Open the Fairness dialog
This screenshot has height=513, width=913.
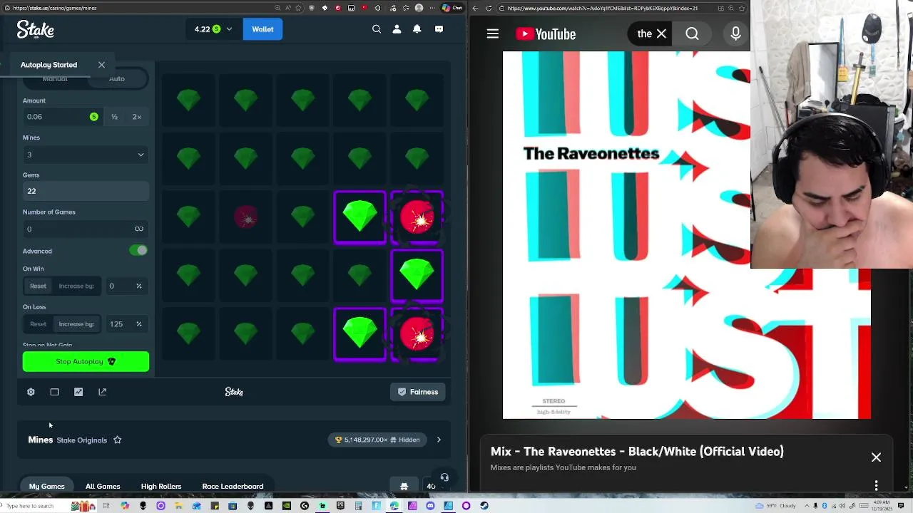coord(418,392)
